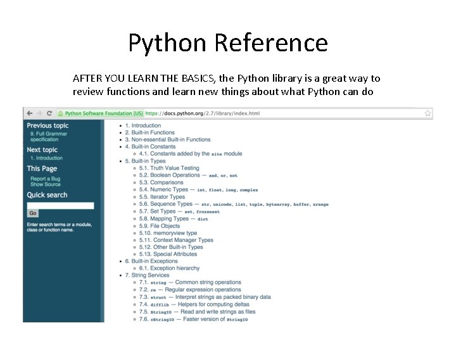The height and width of the screenshot is (342, 456).
Task: Click the Show Source link
Action: pyautogui.click(x=46, y=184)
